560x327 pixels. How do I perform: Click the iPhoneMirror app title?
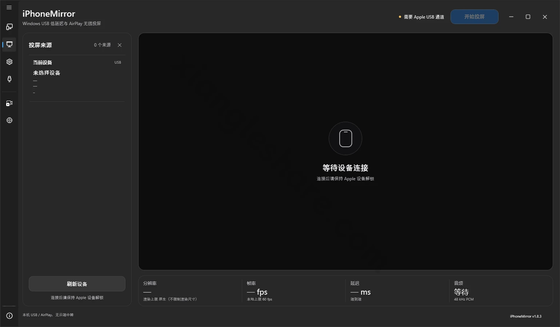[49, 14]
